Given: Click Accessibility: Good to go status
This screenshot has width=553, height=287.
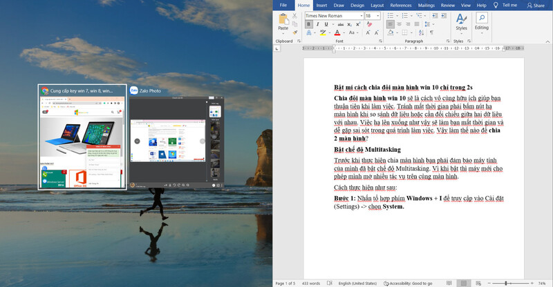Looking at the screenshot, I should coord(408,283).
